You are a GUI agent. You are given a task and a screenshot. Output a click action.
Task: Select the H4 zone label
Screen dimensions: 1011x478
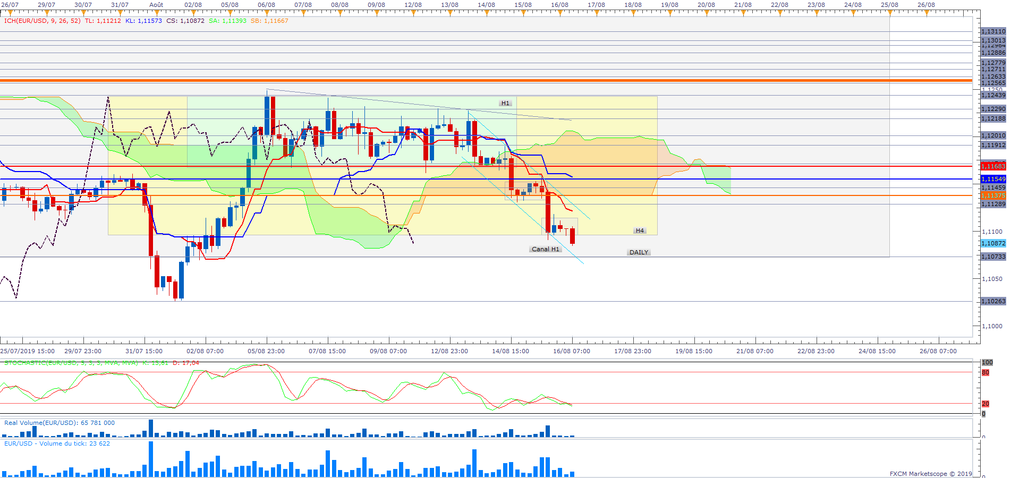[x=640, y=231]
